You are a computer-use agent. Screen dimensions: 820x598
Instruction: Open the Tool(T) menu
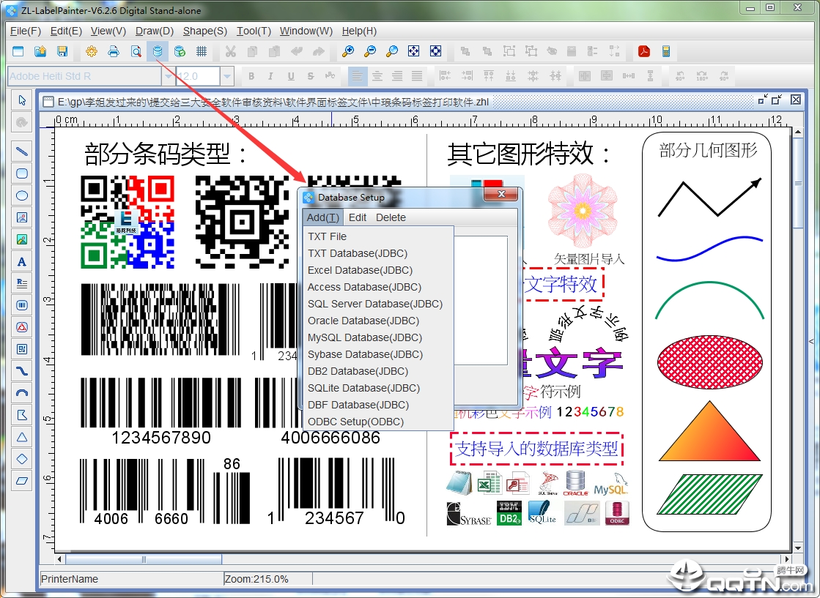coord(254,31)
